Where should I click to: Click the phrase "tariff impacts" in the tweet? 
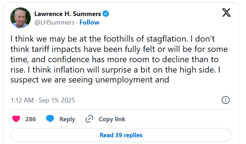click(x=50, y=49)
